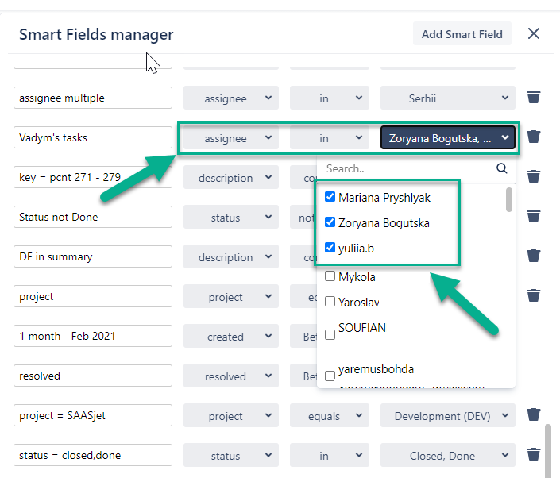Open project field dropdown in the project row
560x478 pixels.
231,296
